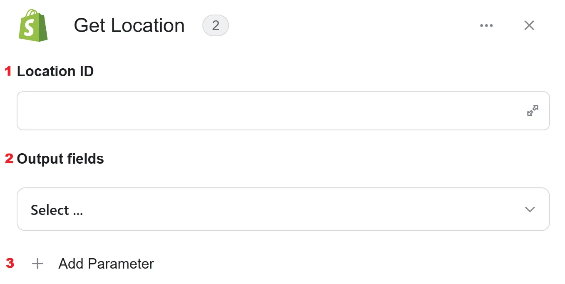Click the chevron arrow in Output fields
Screen dimensions: 565x284
[x=530, y=209]
